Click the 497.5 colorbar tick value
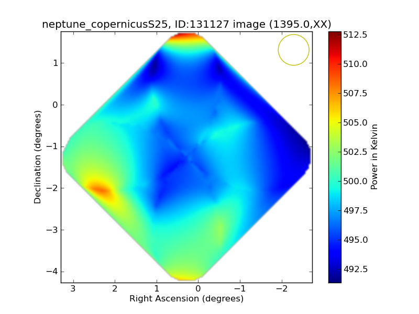Image resolution: width=419 pixels, height=314 pixels. tap(355, 211)
